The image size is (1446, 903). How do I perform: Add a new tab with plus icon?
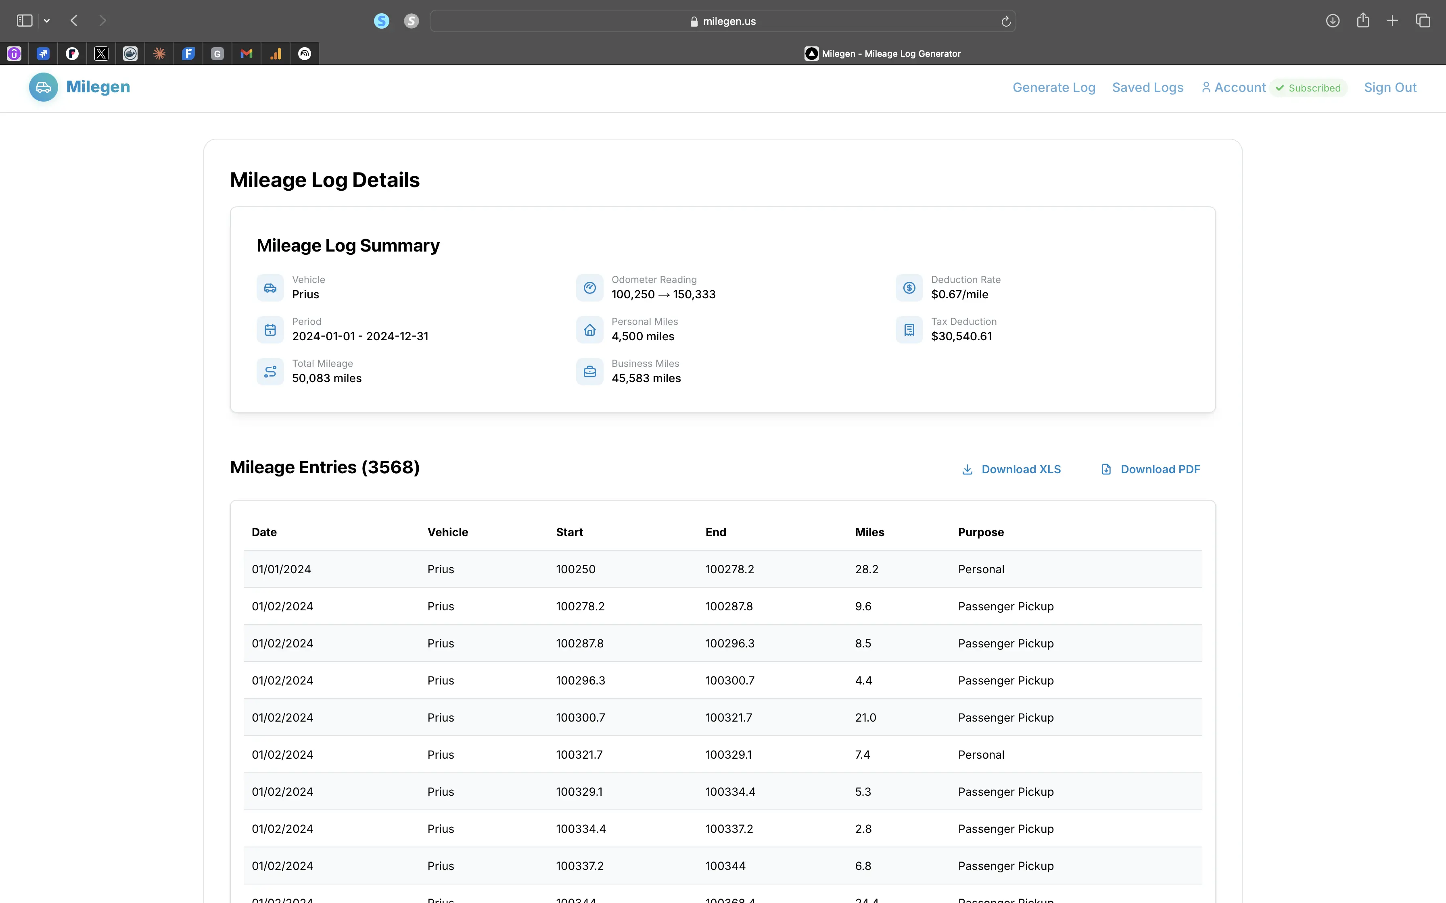[x=1392, y=21]
